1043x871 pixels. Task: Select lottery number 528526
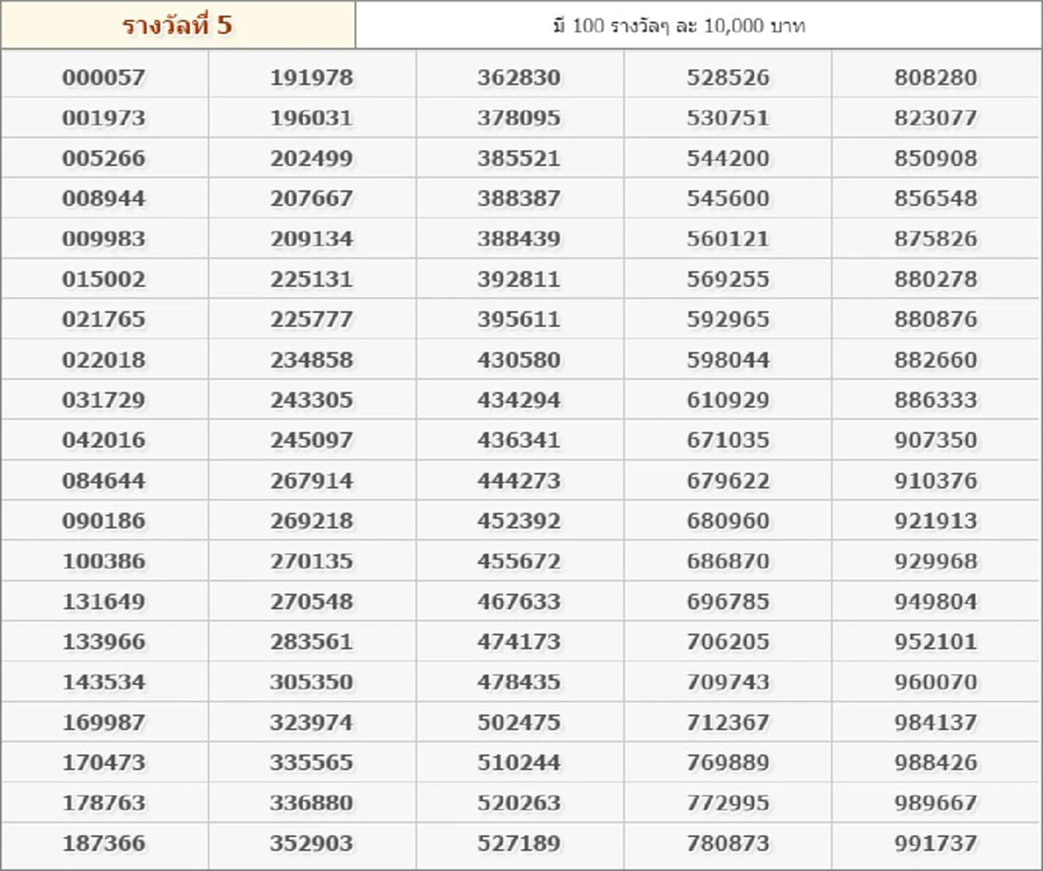[x=727, y=77]
